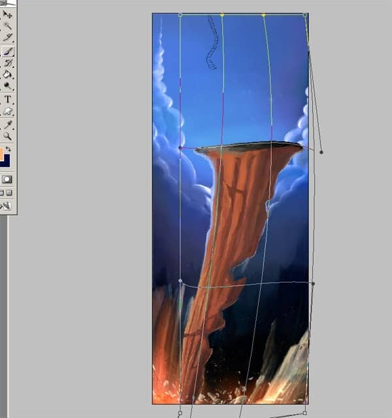
Task: Select the Magic Wand tool
Action: [x=7, y=26]
